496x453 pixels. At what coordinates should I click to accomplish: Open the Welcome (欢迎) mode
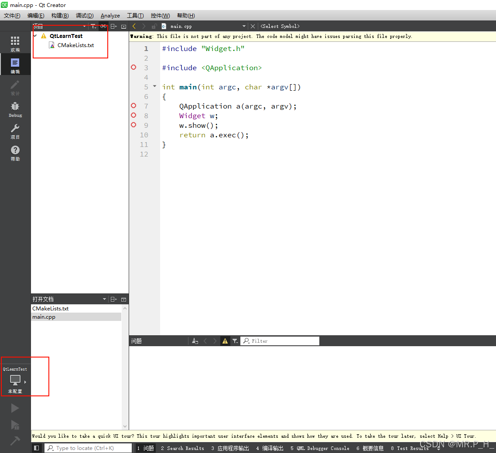point(15,44)
